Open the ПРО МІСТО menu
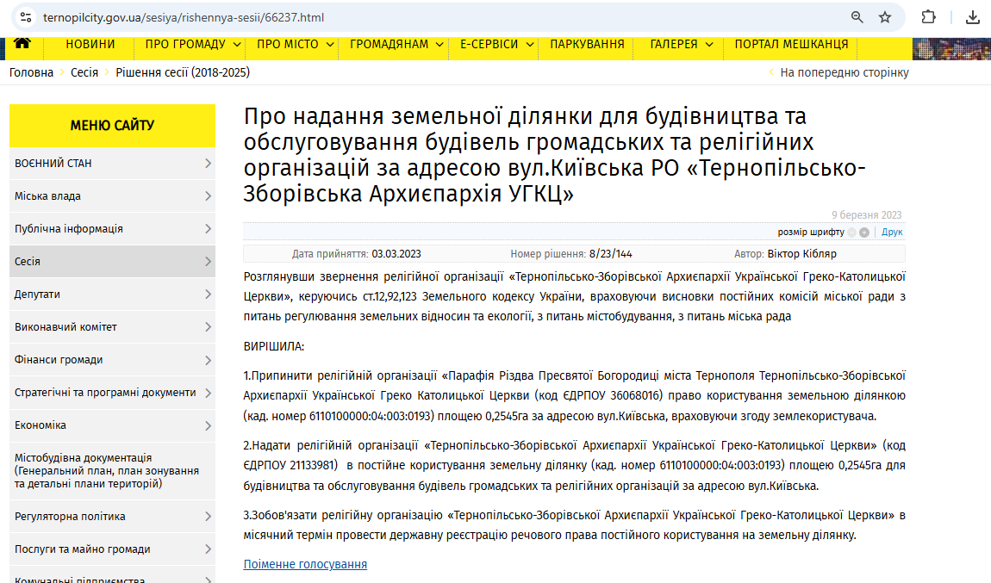This screenshot has height=583, width=991. 288,44
